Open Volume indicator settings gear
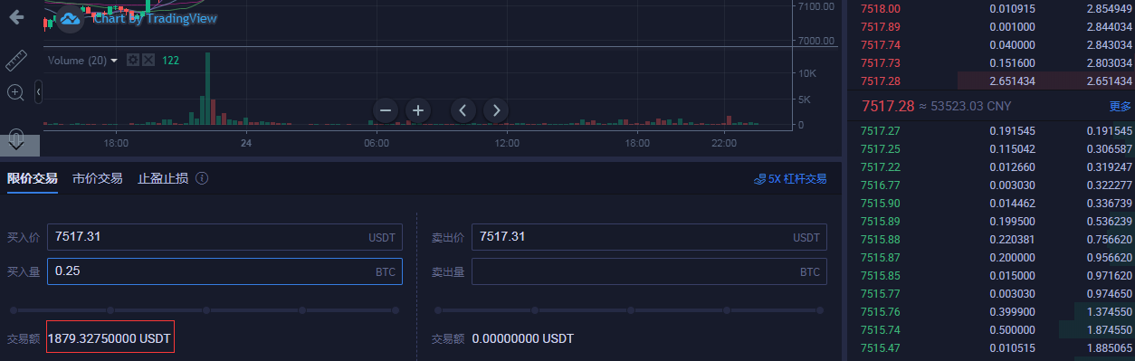This screenshot has width=1135, height=361. pyautogui.click(x=133, y=60)
